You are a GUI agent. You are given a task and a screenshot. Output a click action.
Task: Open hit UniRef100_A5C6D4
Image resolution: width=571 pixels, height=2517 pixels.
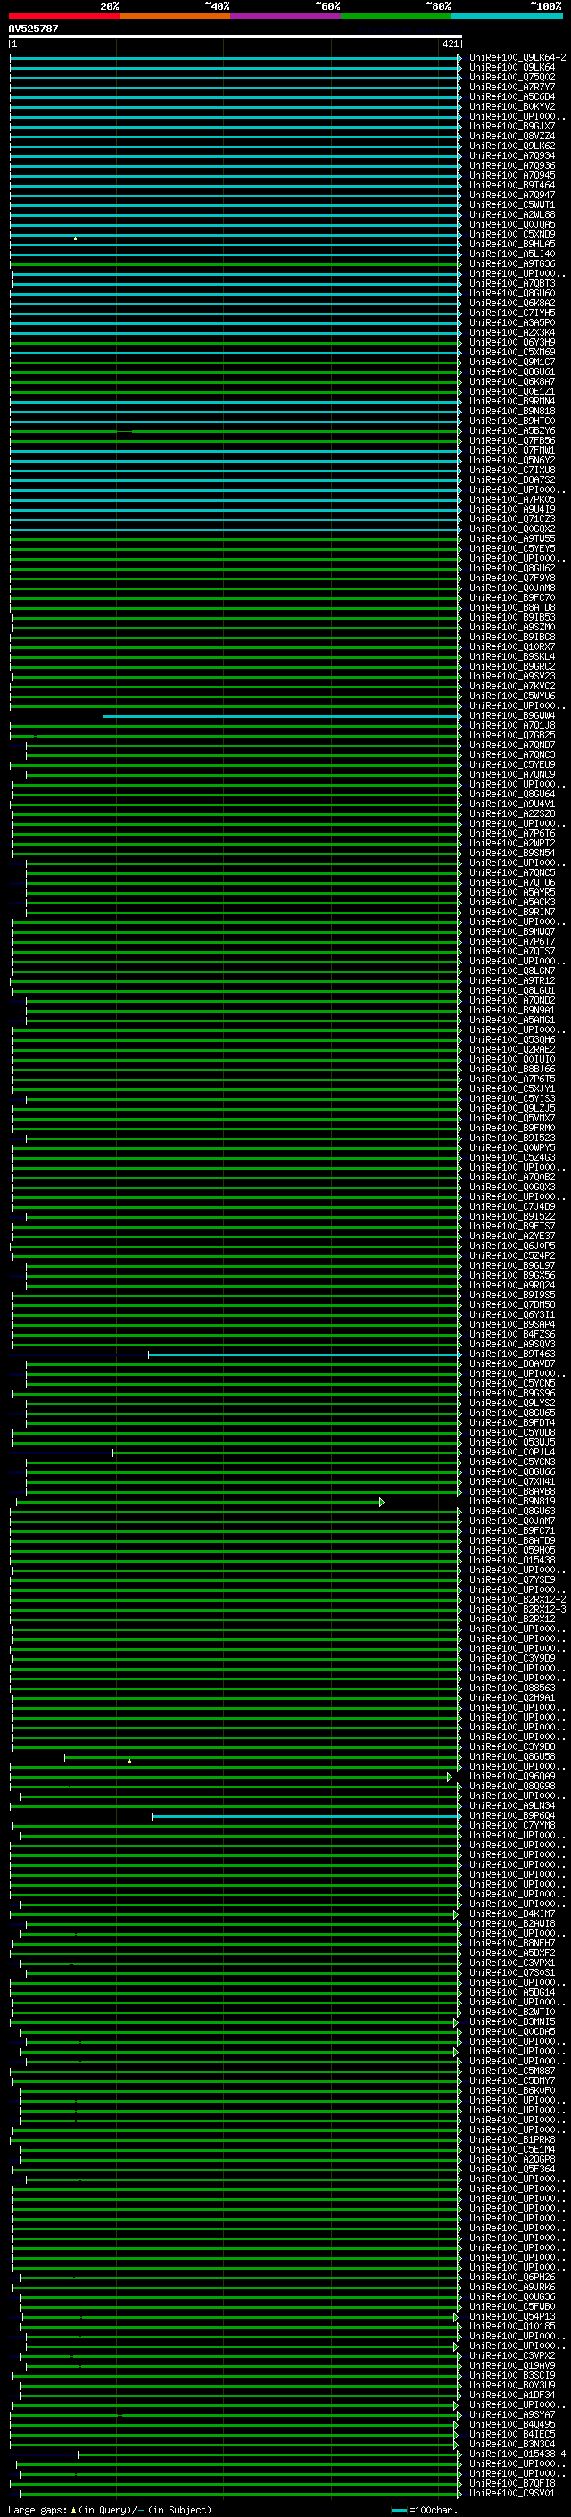click(x=512, y=96)
